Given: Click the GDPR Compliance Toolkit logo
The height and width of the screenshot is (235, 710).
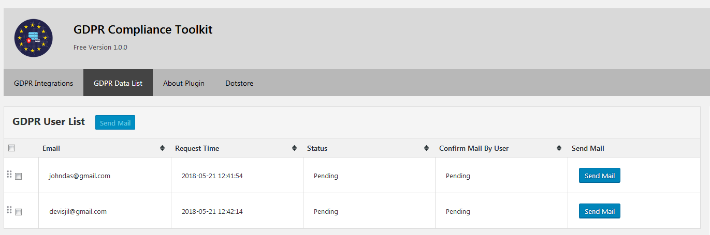Looking at the screenshot, I should click(x=34, y=38).
